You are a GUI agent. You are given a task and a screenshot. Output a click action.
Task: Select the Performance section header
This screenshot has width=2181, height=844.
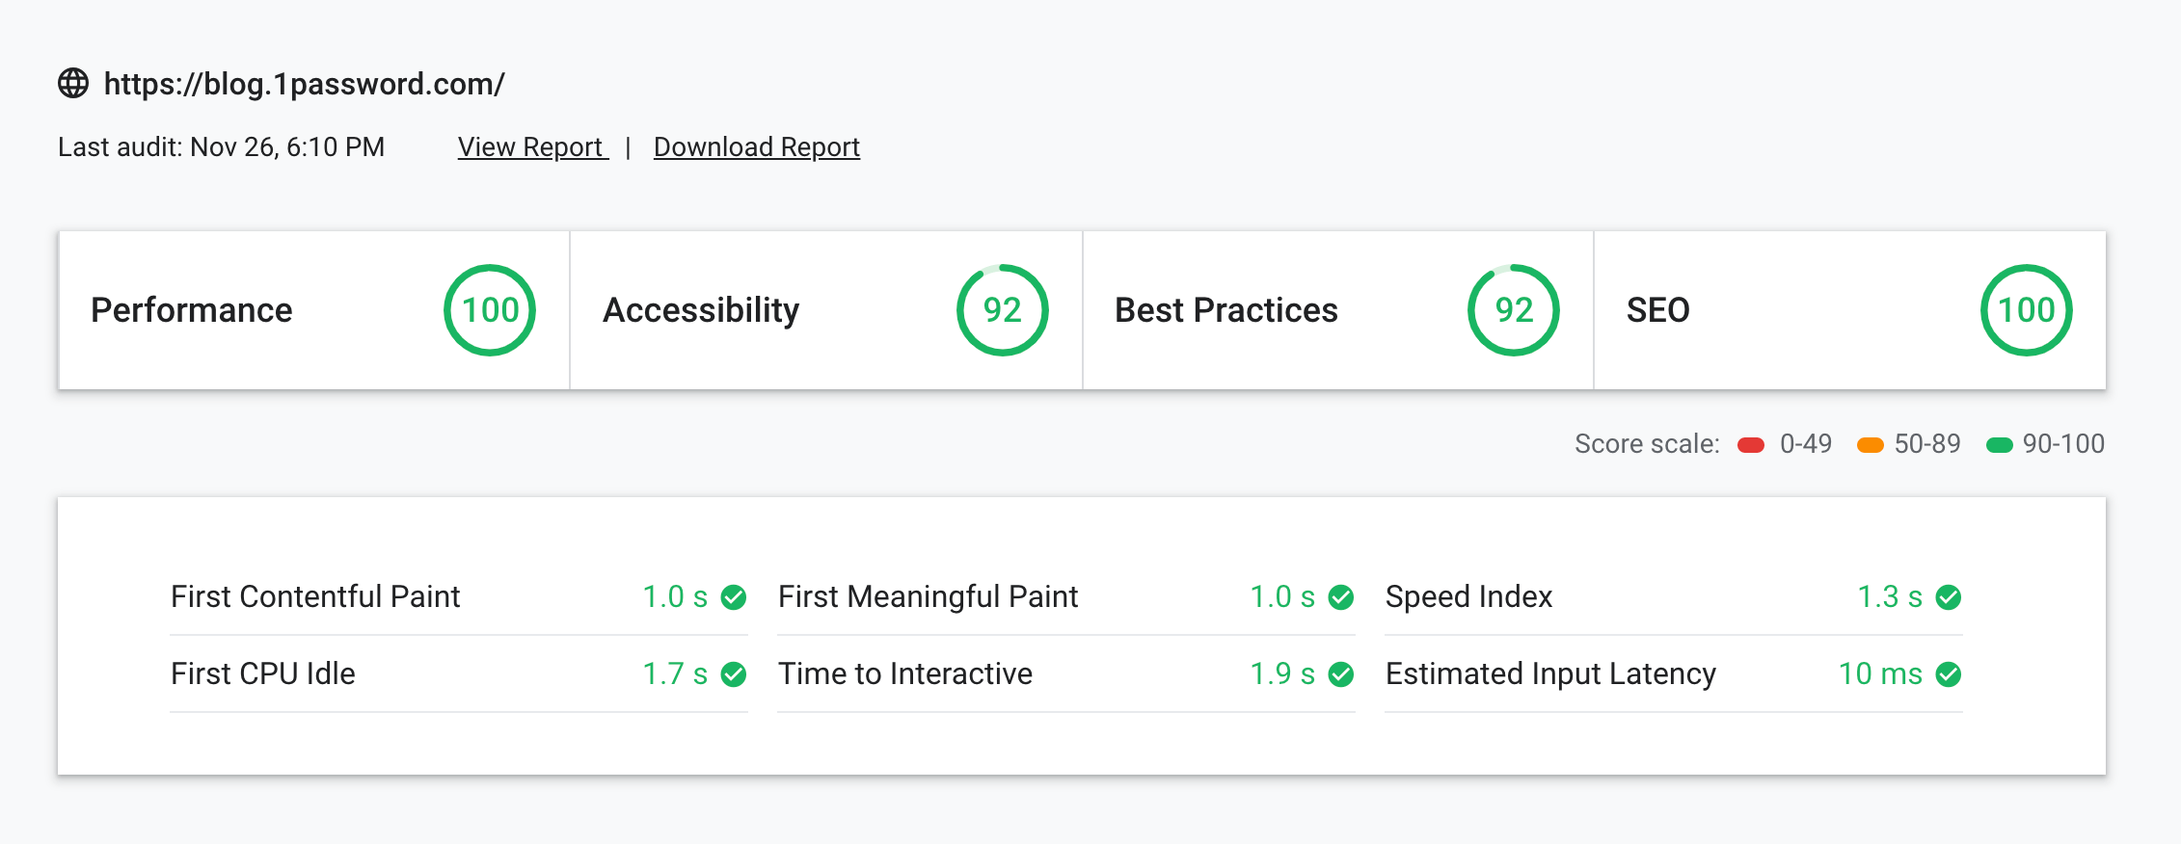[x=191, y=309]
